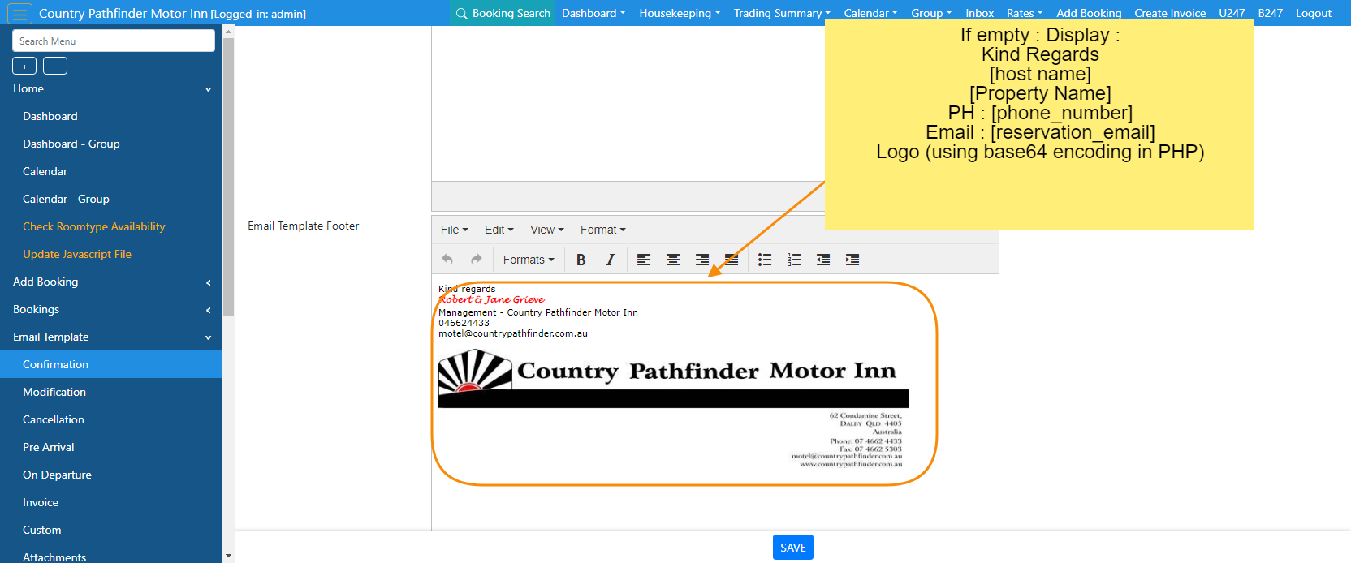Expand all sidebar menus with plus button

pyautogui.click(x=24, y=67)
